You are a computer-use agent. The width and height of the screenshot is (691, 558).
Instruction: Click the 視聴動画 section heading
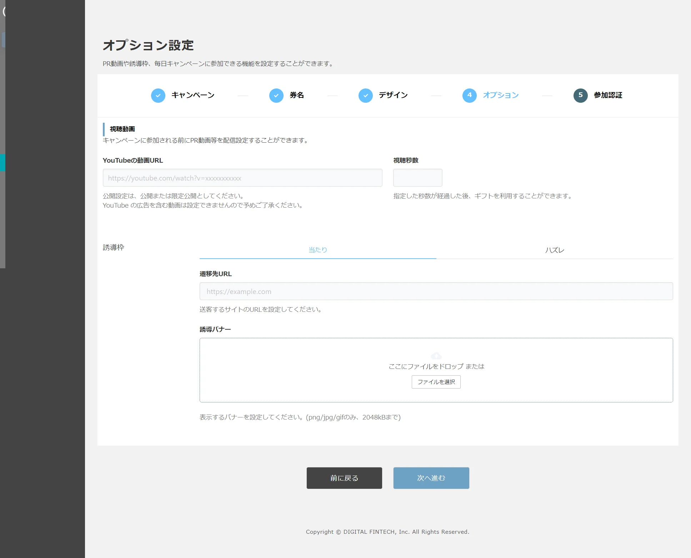point(122,129)
